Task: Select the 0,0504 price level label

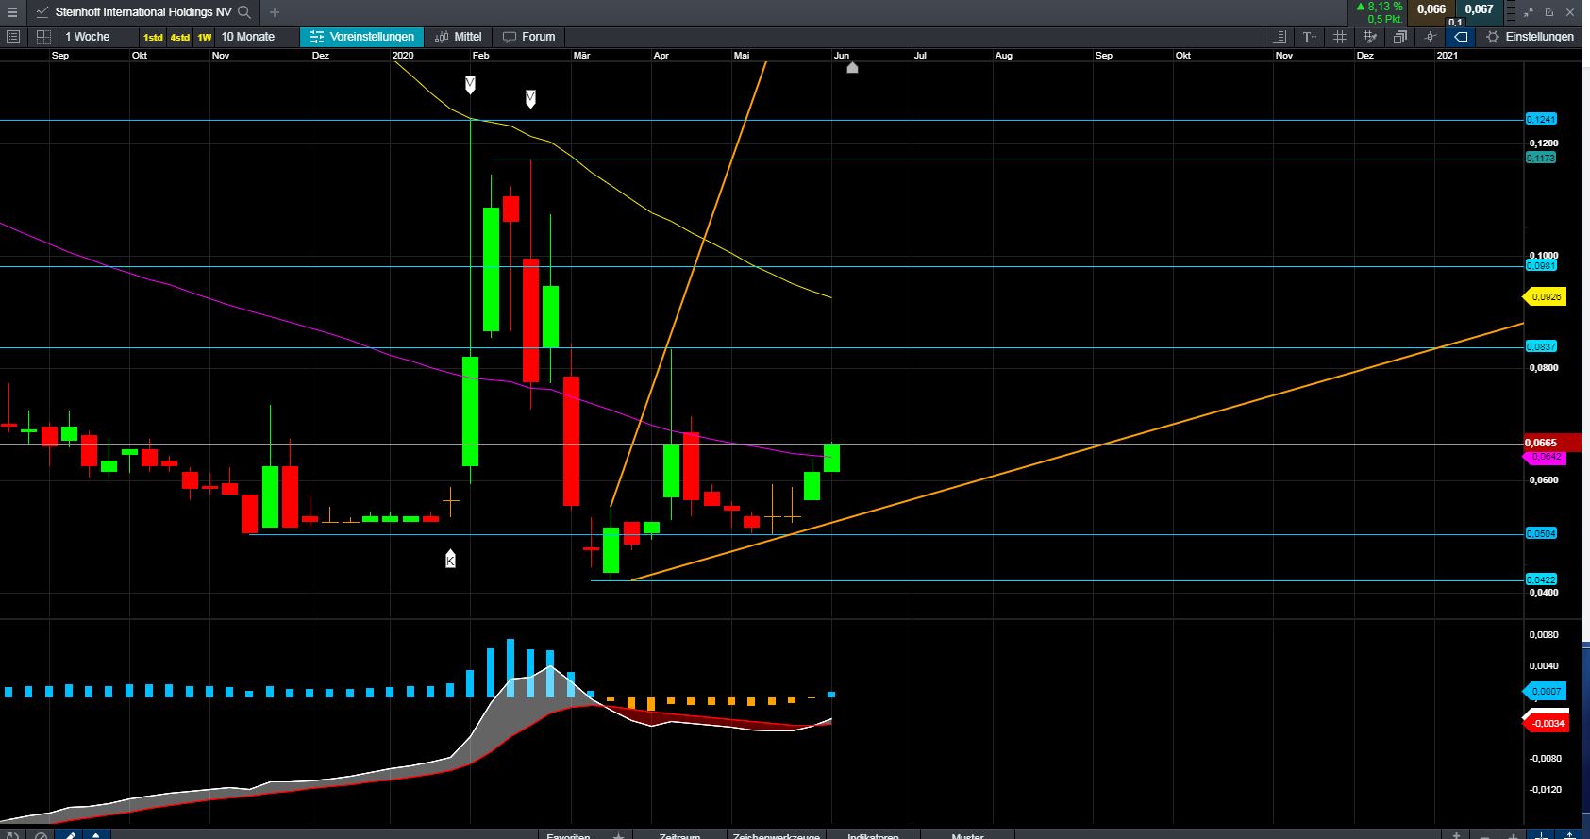Action: (x=1541, y=533)
